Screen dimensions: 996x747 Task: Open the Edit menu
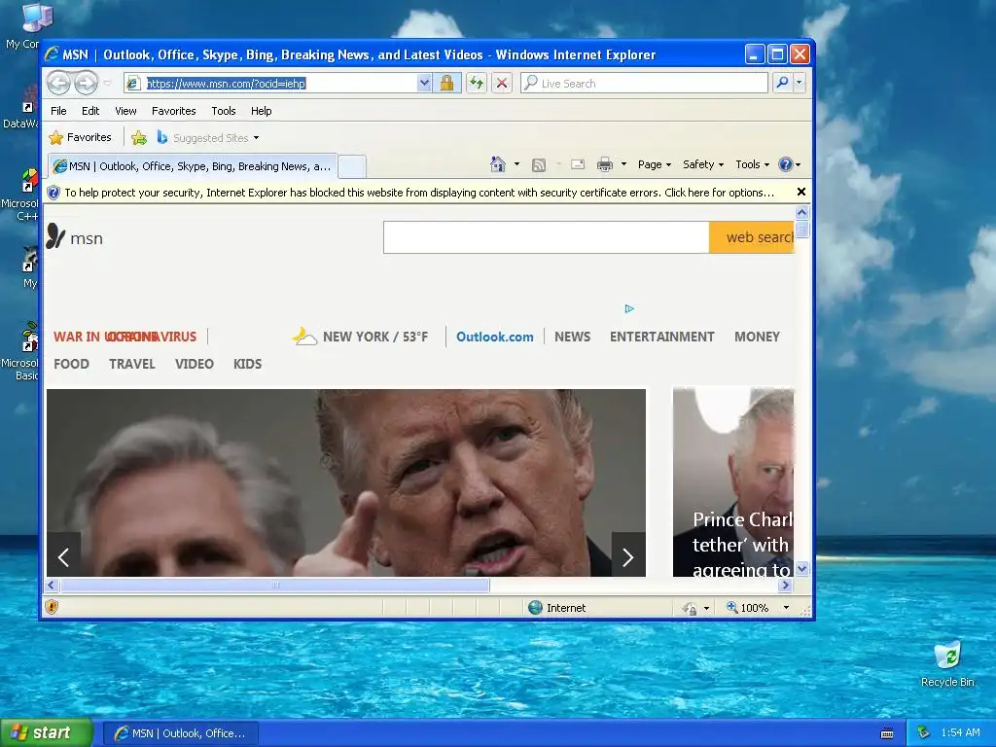[90, 111]
